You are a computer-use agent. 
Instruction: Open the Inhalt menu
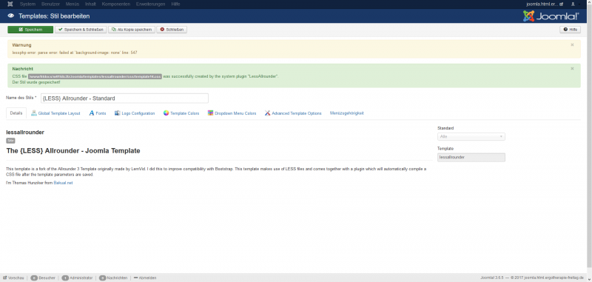(x=90, y=4)
